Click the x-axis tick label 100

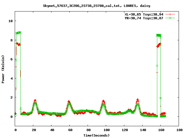click(x=107, y=130)
